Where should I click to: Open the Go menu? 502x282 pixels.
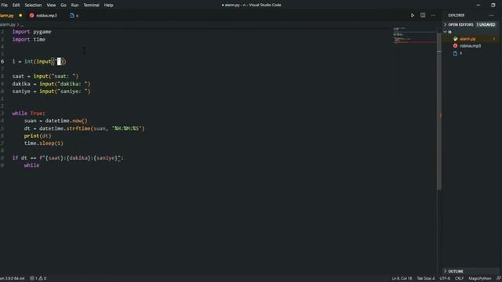[x=64, y=5]
